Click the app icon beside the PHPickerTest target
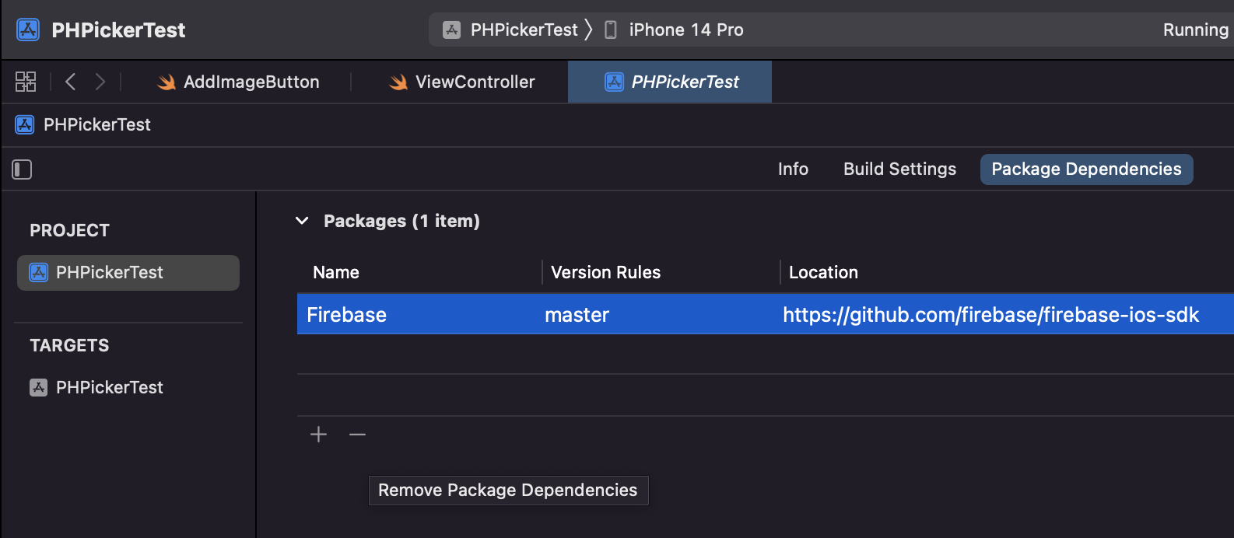The image size is (1234, 538). pyautogui.click(x=38, y=387)
